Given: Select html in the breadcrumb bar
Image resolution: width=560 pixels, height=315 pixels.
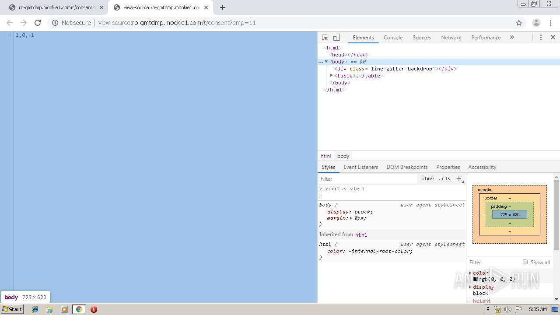Looking at the screenshot, I should [x=326, y=156].
